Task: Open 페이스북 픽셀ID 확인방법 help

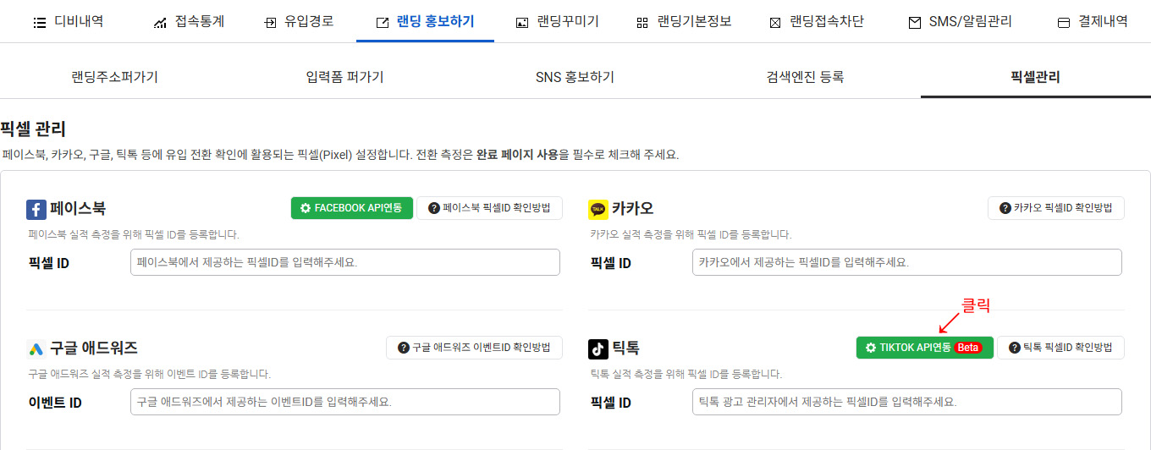Action: [489, 208]
